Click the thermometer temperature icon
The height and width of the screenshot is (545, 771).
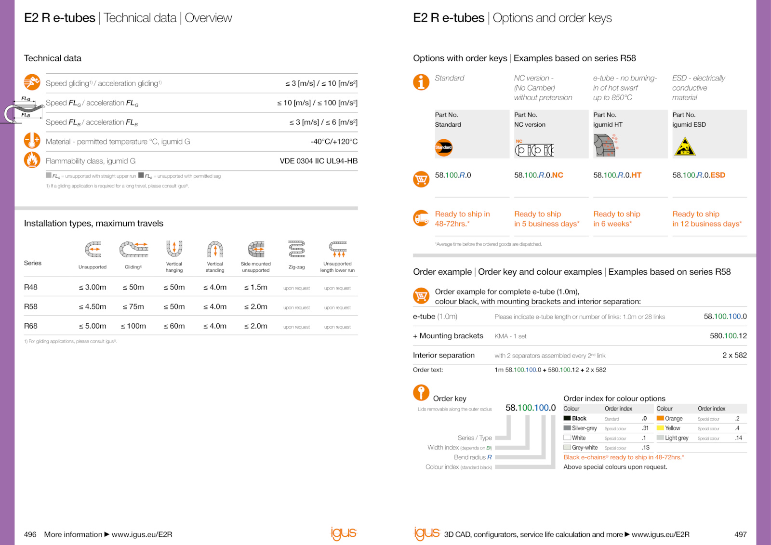pos(32,141)
